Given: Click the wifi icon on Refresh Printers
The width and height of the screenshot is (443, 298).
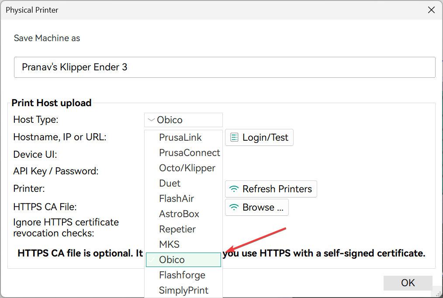Looking at the screenshot, I should click(x=234, y=189).
